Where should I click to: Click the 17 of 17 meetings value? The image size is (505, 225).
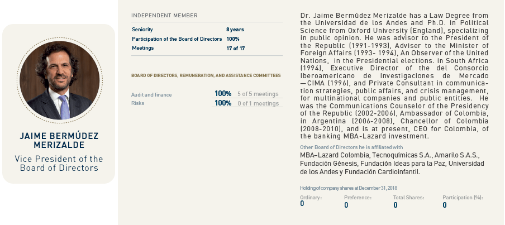click(235, 48)
